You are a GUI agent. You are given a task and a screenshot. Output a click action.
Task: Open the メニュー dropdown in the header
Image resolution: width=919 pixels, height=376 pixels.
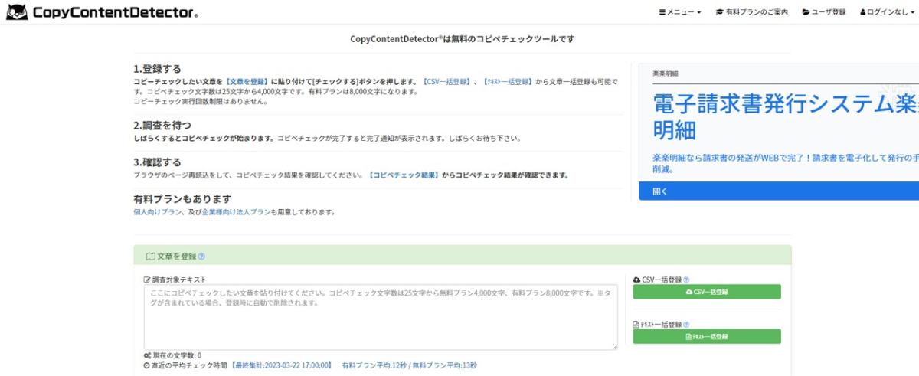pyautogui.click(x=680, y=12)
